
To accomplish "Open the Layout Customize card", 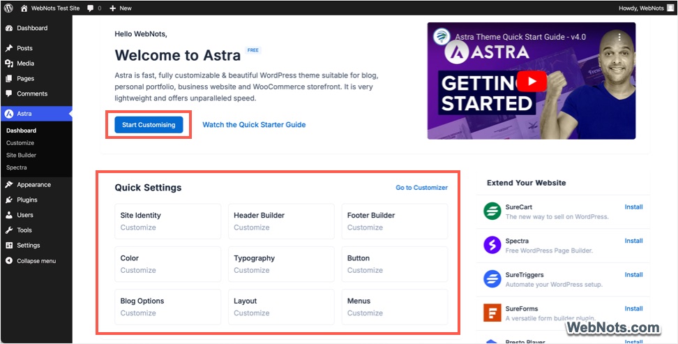I will tap(281, 307).
